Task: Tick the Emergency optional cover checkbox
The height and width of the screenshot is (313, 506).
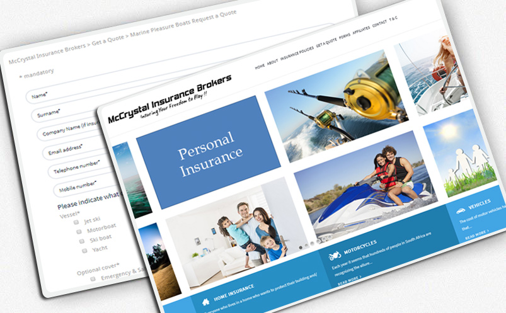Action: pos(93,278)
